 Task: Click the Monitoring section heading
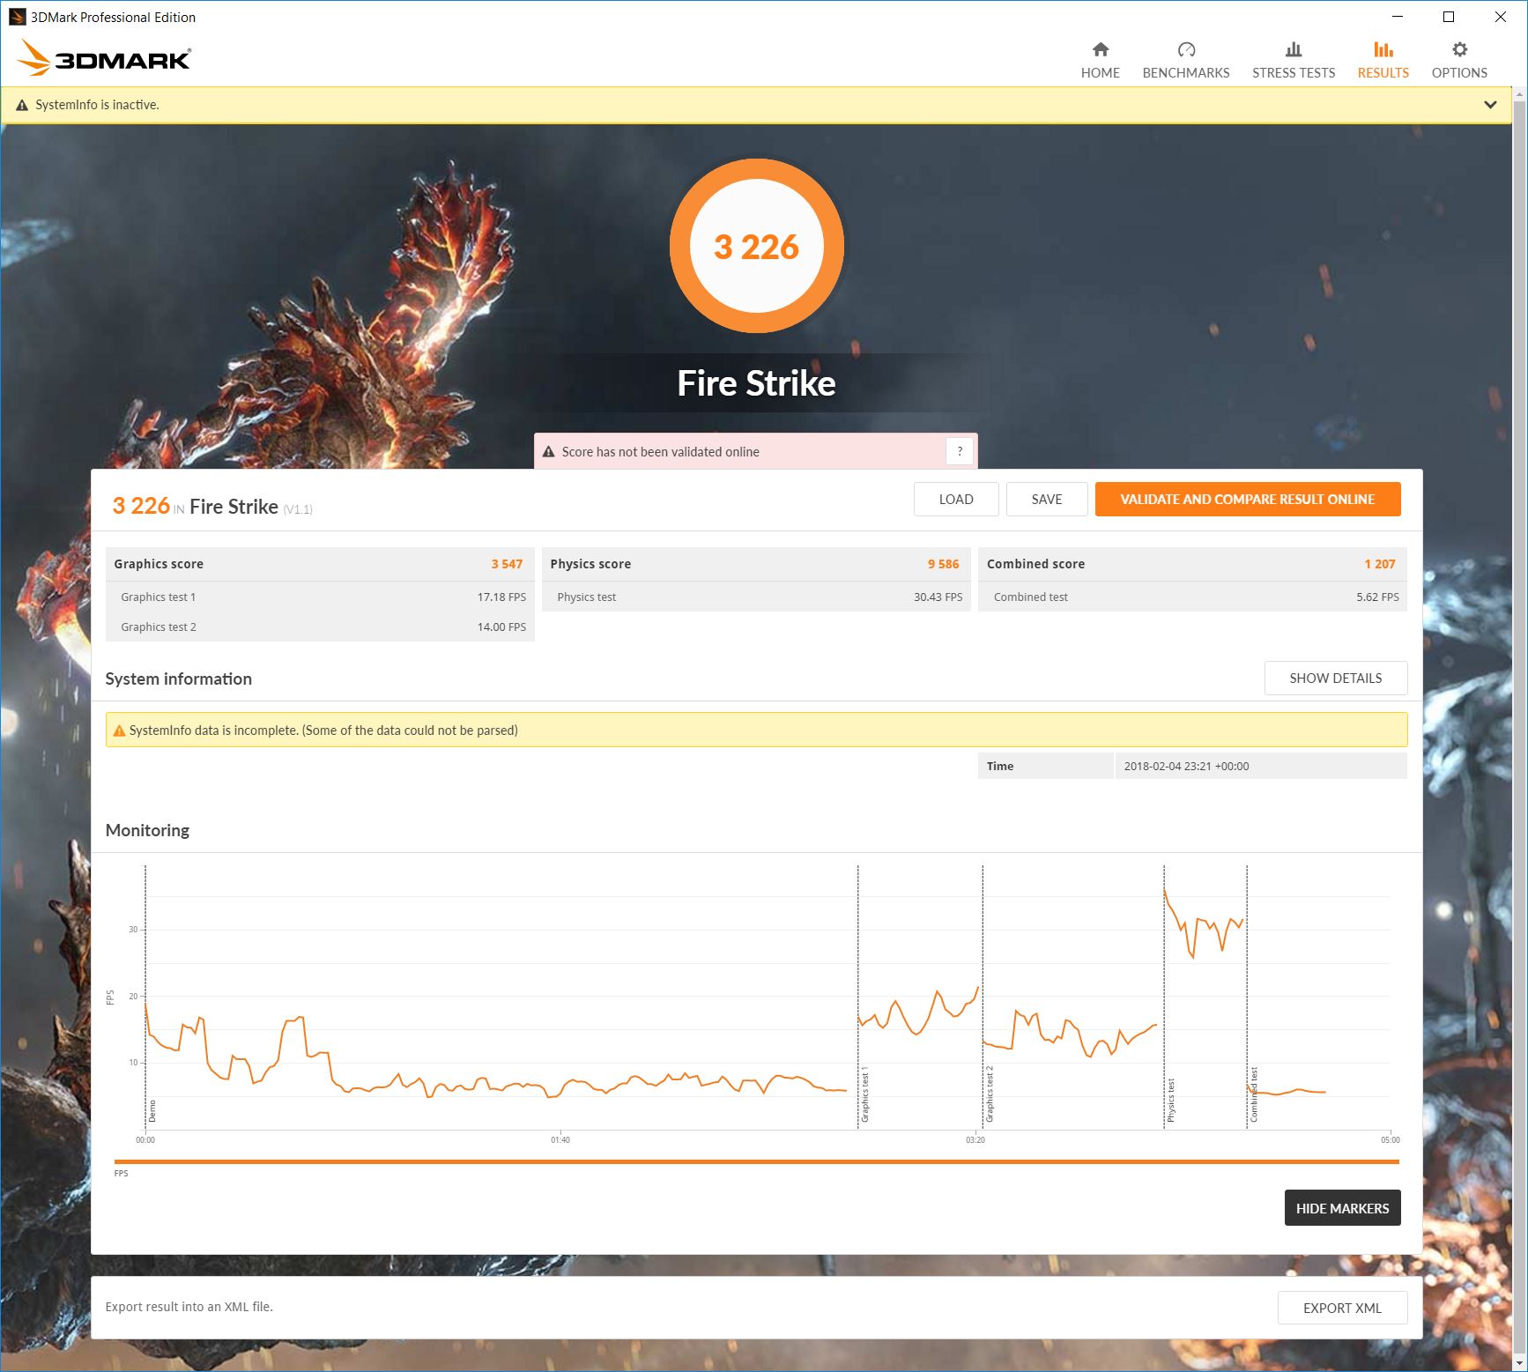pos(147,830)
